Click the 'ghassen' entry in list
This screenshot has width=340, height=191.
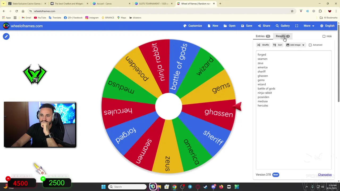(x=263, y=76)
